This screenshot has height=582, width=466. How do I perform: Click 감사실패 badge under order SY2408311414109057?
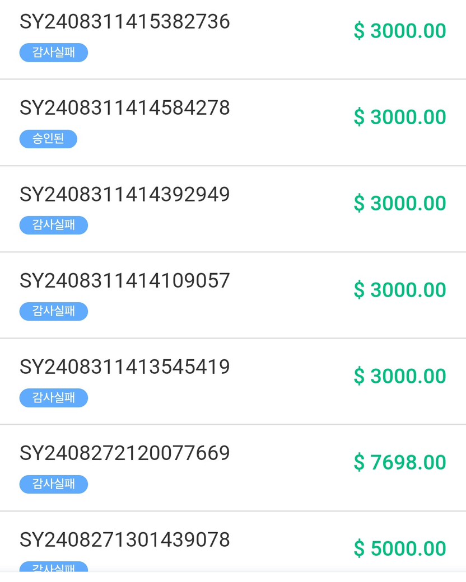[54, 311]
